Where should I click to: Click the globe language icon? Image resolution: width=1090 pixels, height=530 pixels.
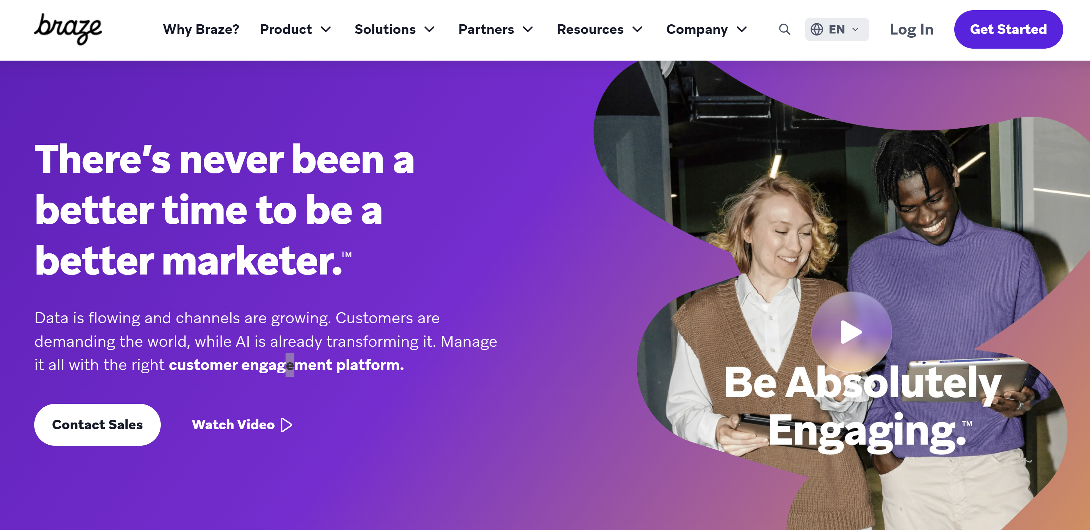tap(816, 29)
